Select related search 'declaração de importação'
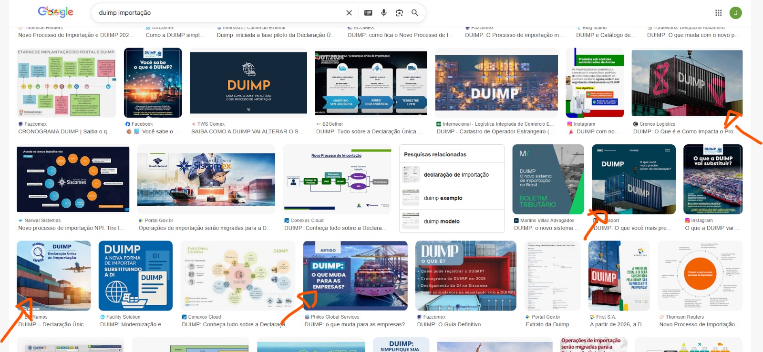The height and width of the screenshot is (352, 763). pos(452,175)
